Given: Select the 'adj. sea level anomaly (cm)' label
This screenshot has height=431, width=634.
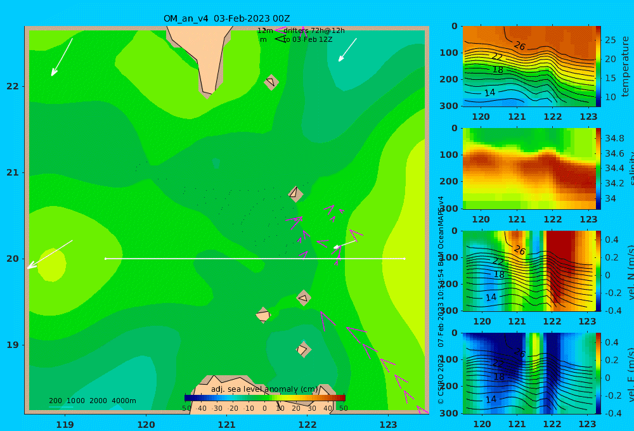Looking at the screenshot, I should [264, 389].
